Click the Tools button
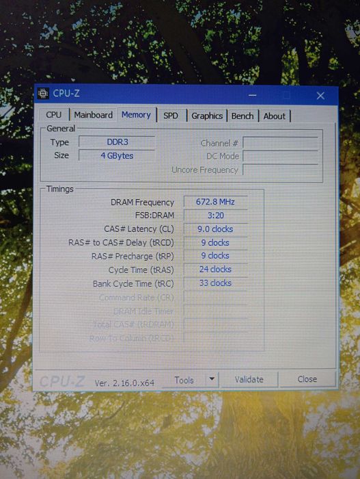360x479 pixels. (184, 380)
